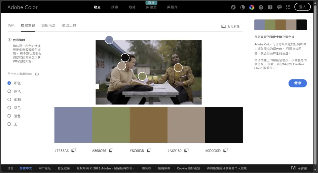This screenshot has width=318, height=173.
Task: Open the 隐私权 footer link
Action: [x=146, y=168]
